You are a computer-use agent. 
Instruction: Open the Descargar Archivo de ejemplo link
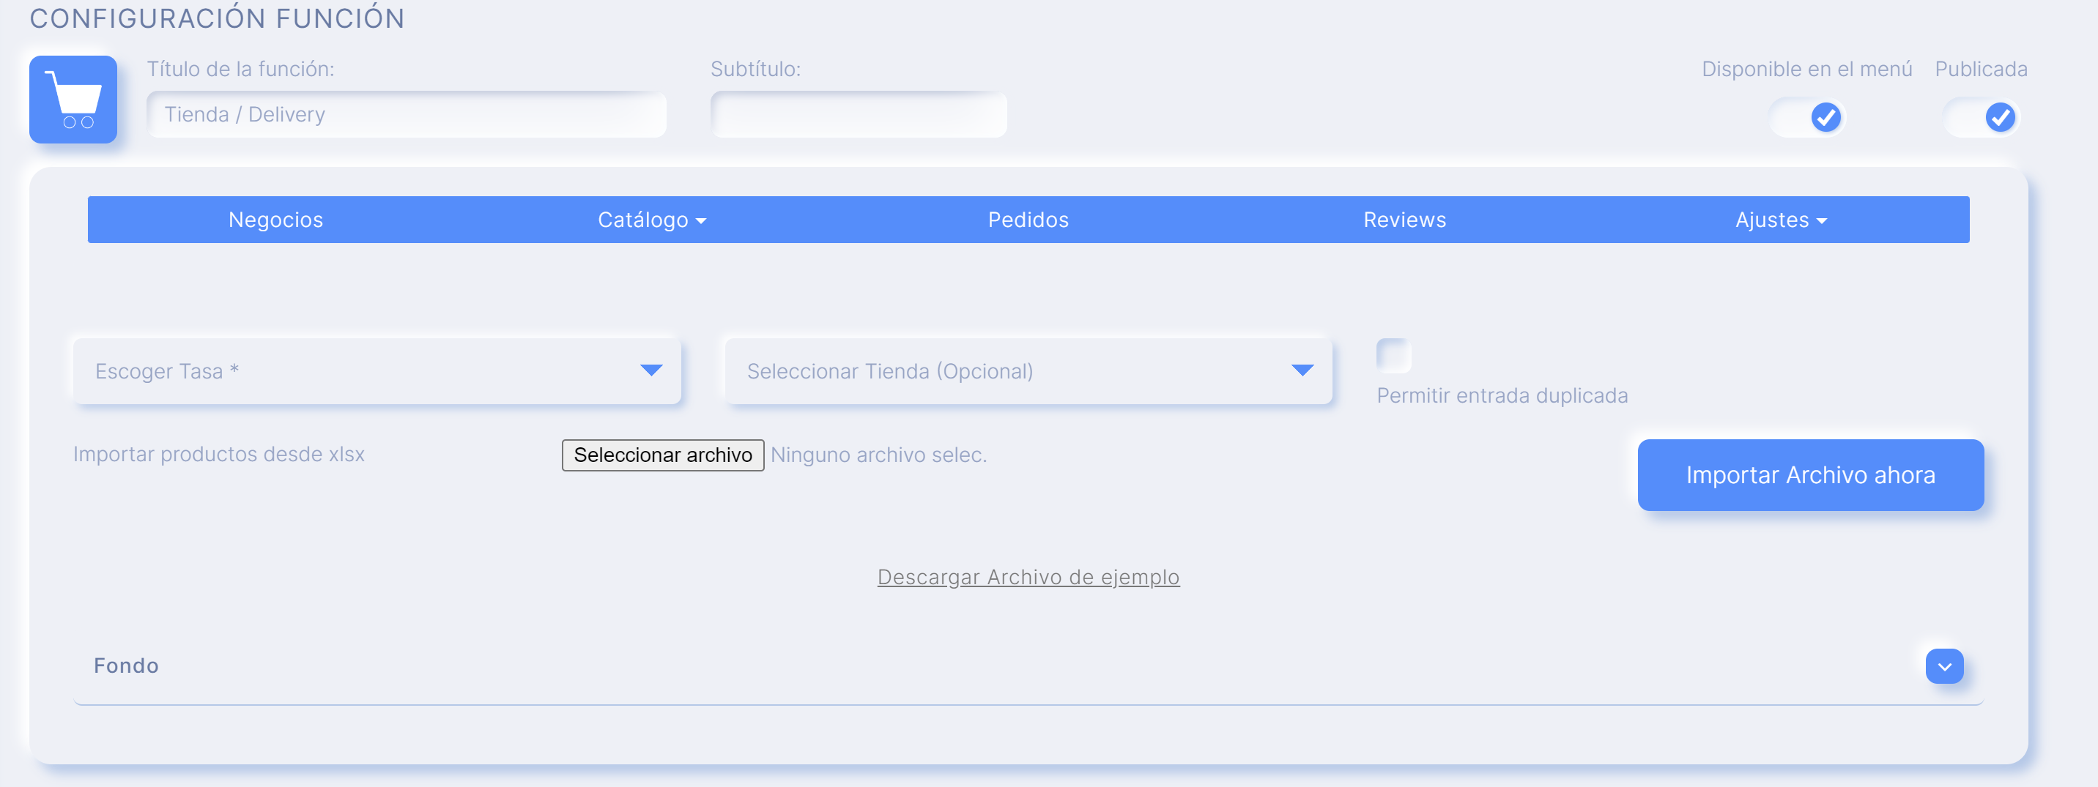pyautogui.click(x=1028, y=577)
